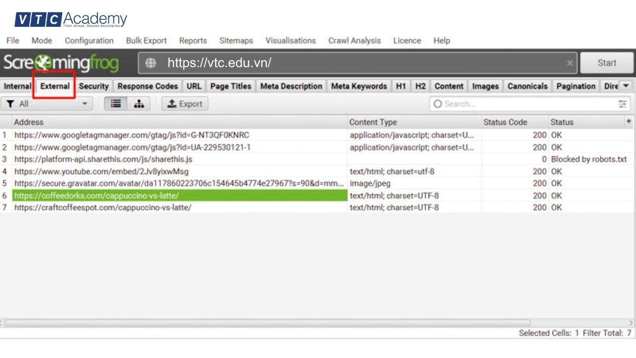Switch to list view icon
The width and height of the screenshot is (636, 358).
116,104
